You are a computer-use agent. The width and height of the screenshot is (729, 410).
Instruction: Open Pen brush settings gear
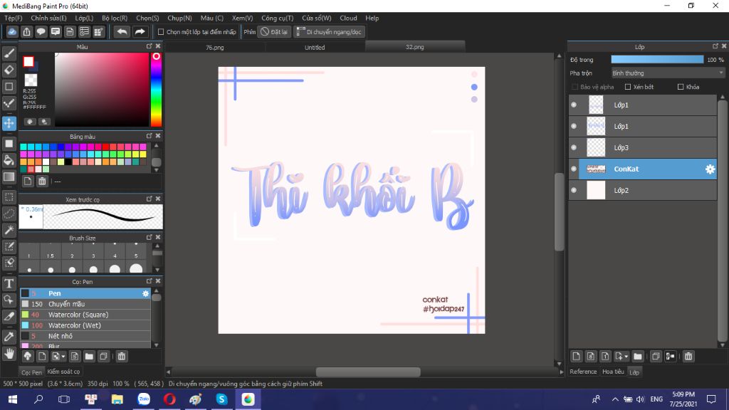pos(145,293)
